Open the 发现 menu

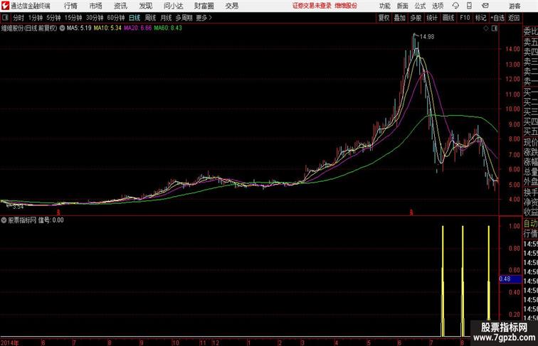pos(145,6)
